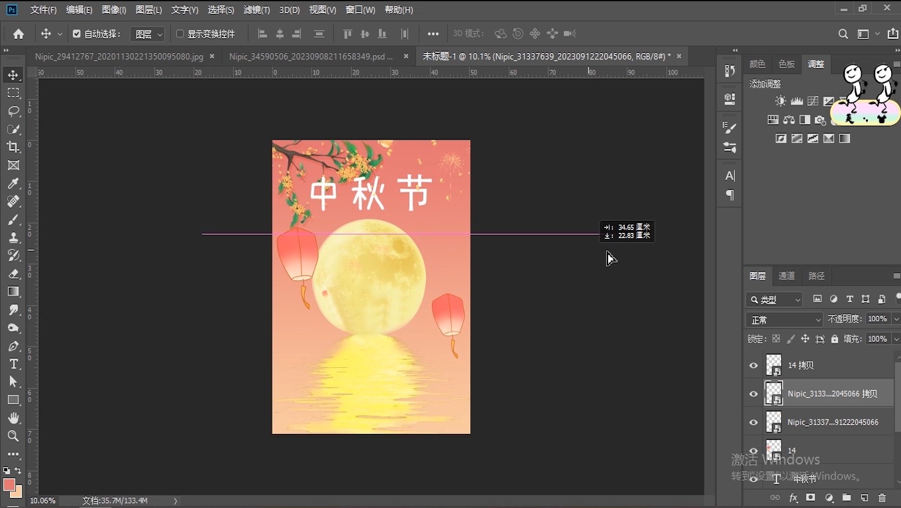Click the foreground color swatch

[x=9, y=485]
